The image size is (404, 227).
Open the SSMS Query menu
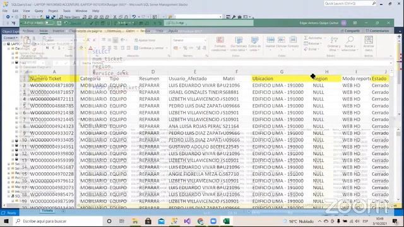[39, 11]
